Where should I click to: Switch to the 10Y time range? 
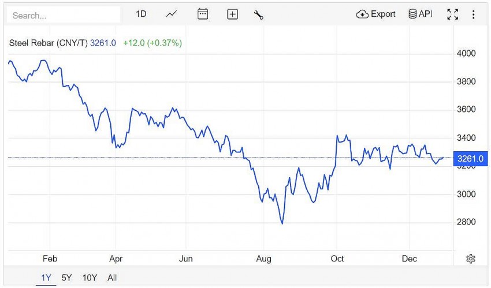[90, 278]
